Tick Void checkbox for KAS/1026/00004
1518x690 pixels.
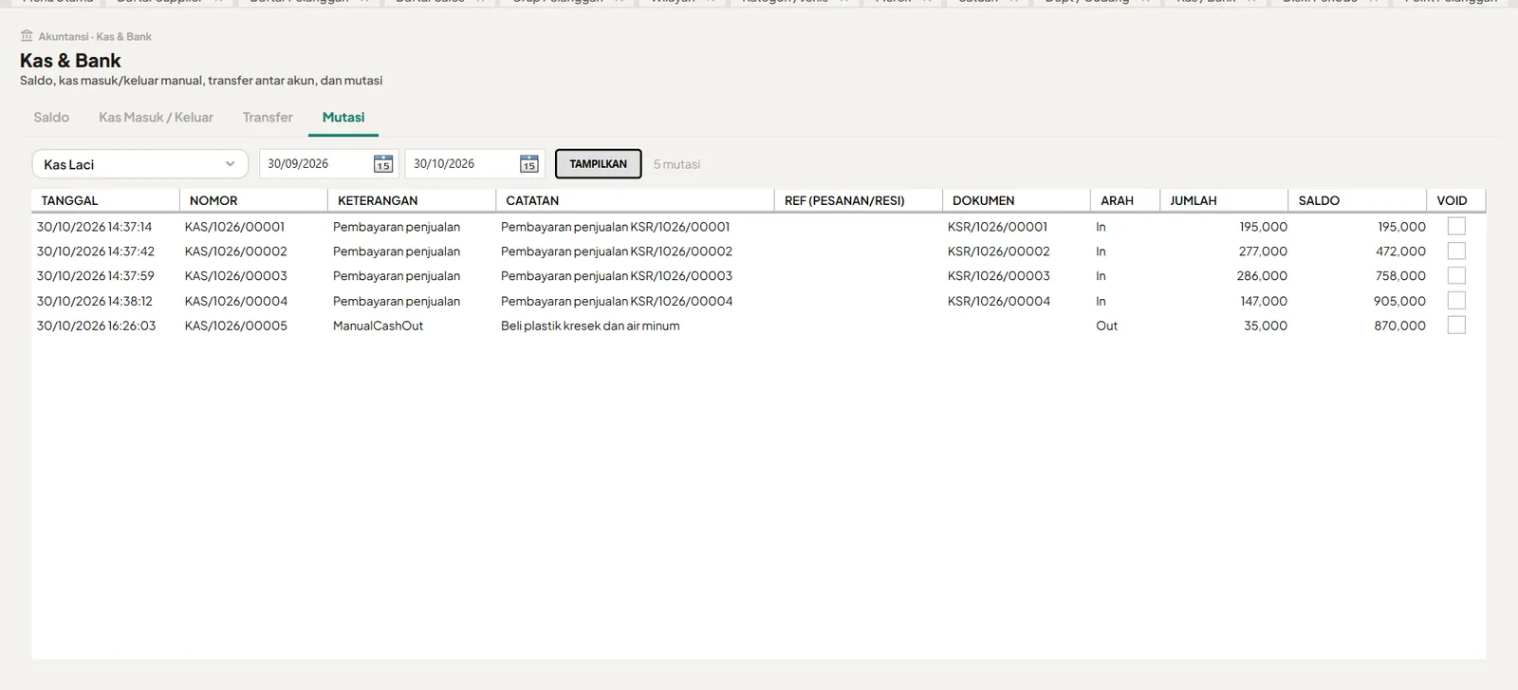point(1456,301)
